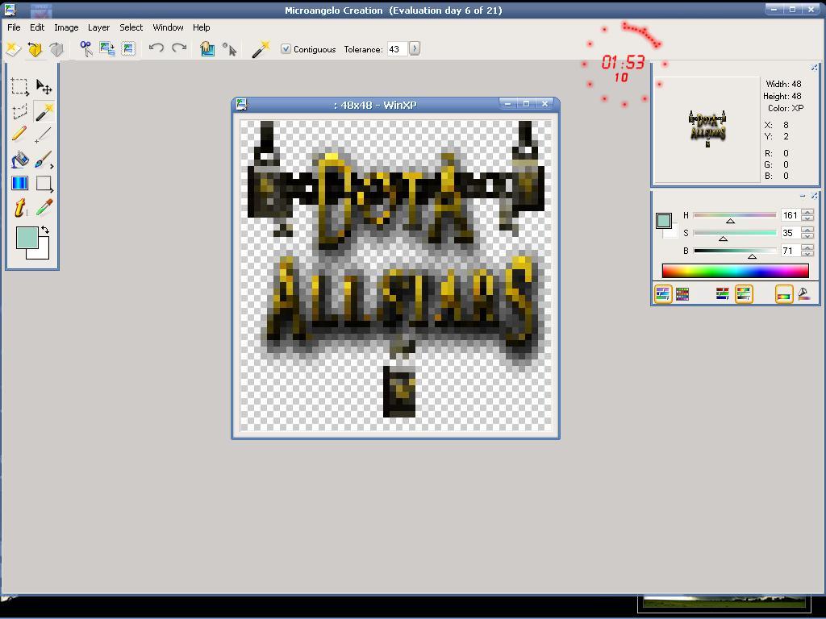Decrease the H value with down arrow
The image size is (826, 619).
tap(807, 218)
